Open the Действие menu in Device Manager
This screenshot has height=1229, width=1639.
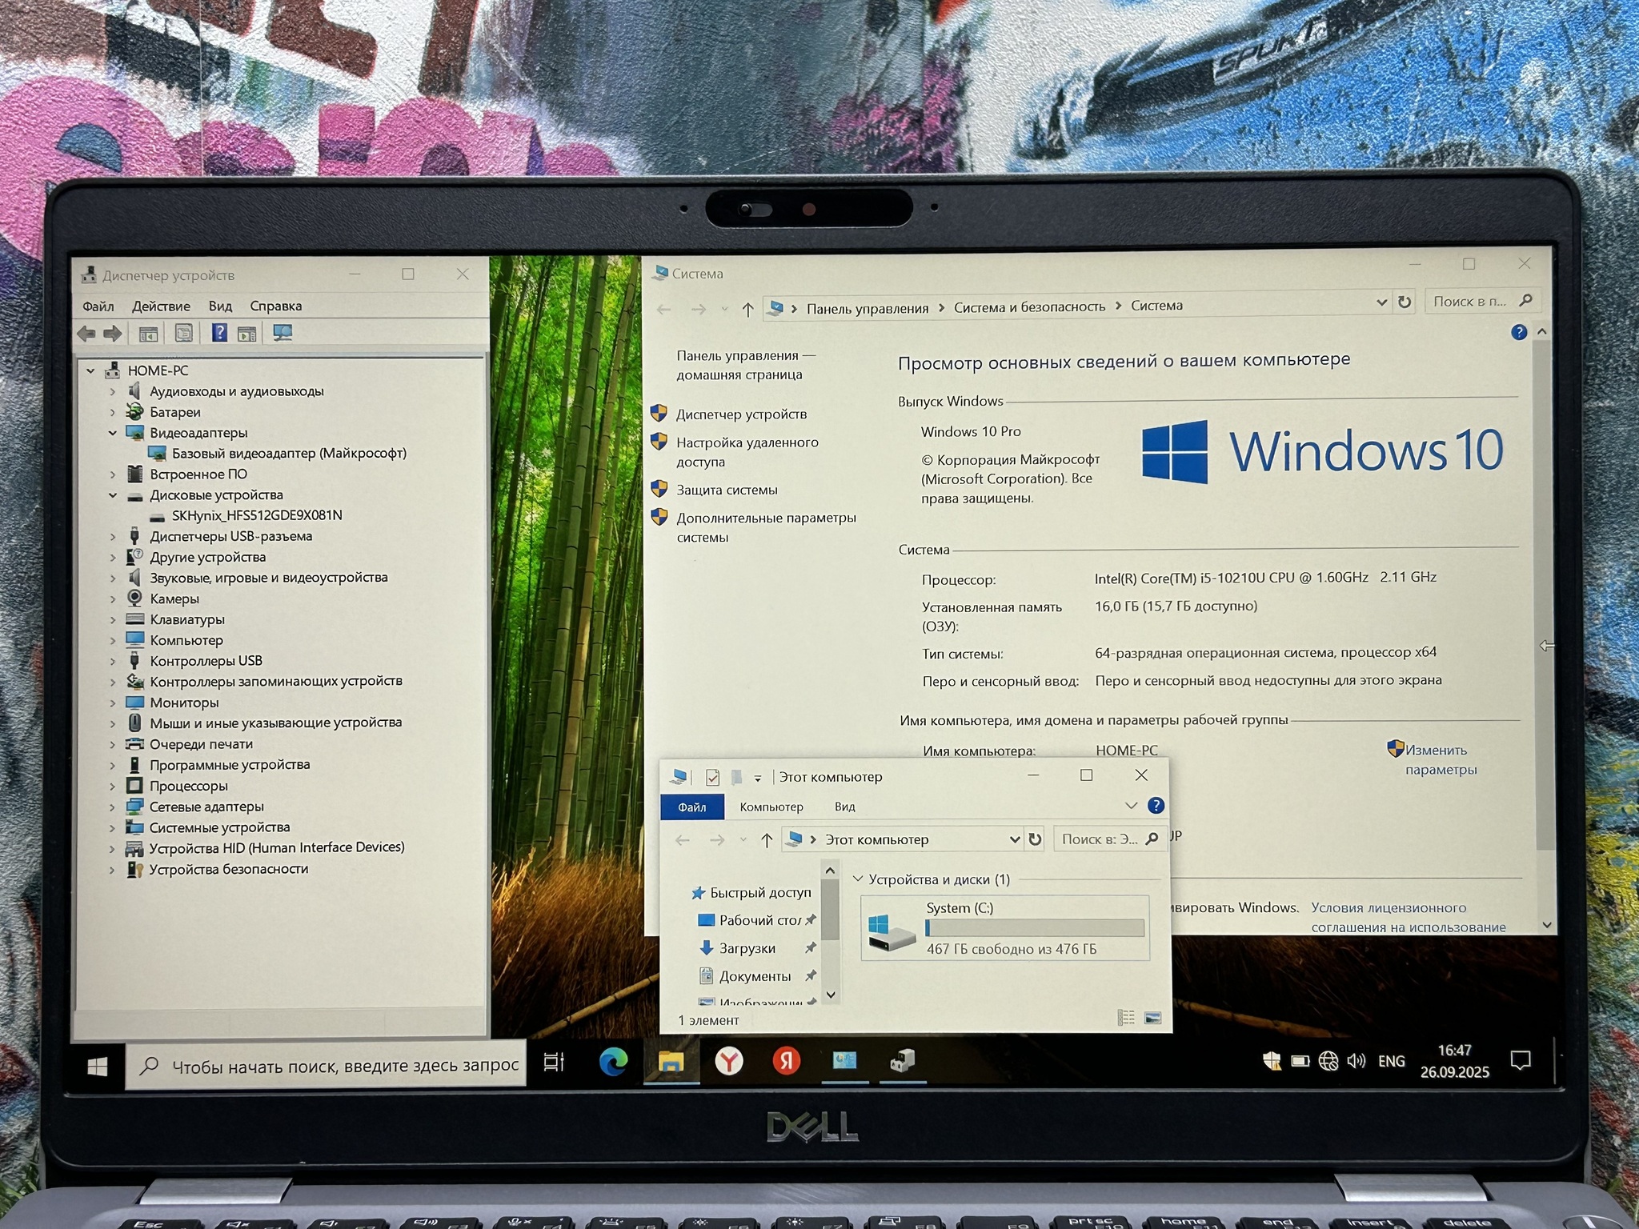pos(161,306)
